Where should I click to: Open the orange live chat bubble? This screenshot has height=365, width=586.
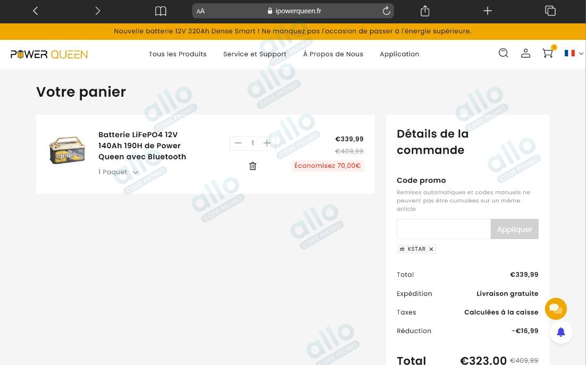point(556,309)
